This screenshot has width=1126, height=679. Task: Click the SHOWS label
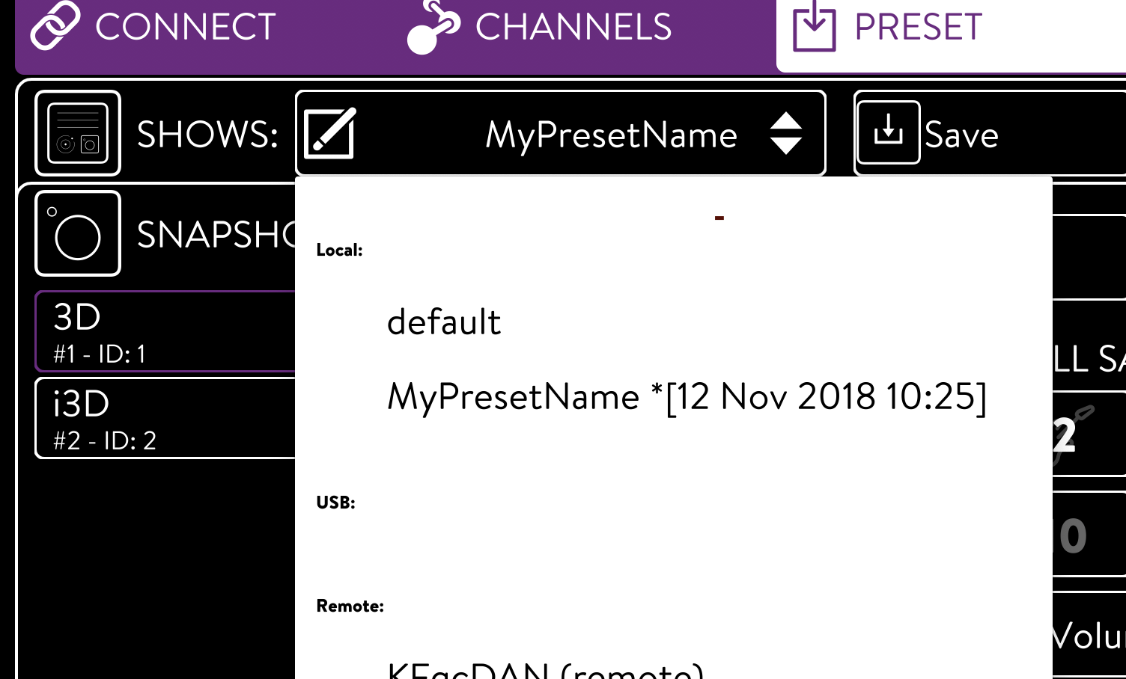pyautogui.click(x=207, y=135)
